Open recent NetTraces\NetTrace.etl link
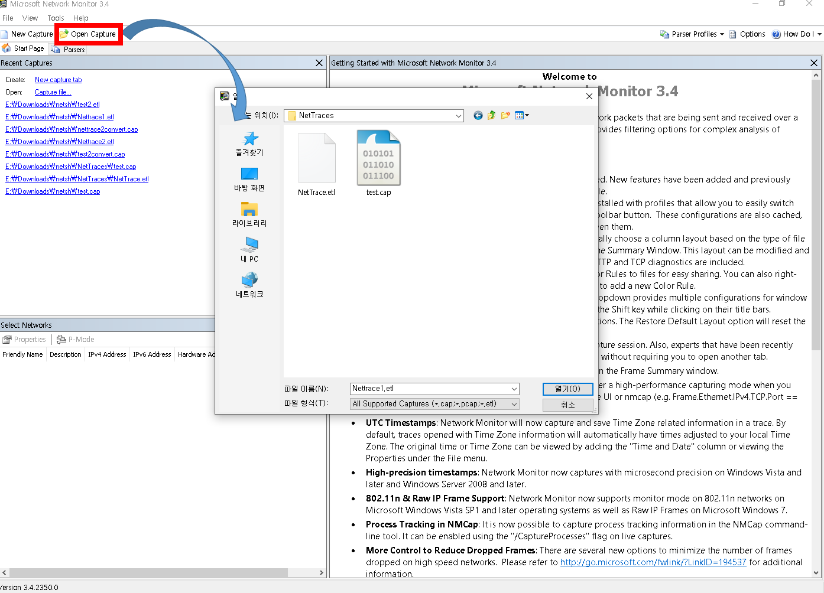 77,179
